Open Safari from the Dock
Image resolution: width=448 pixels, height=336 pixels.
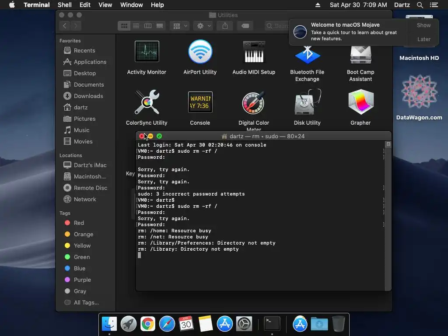(167, 324)
